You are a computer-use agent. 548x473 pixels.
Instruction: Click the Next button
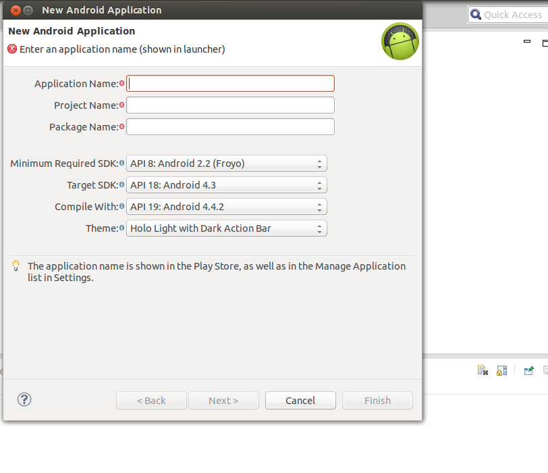223,400
